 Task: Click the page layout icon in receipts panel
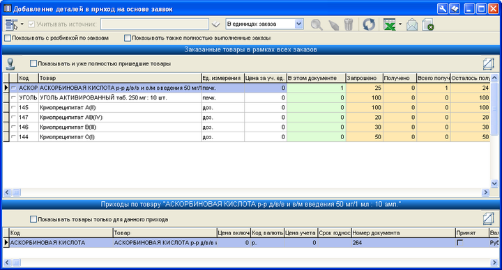pos(489,219)
